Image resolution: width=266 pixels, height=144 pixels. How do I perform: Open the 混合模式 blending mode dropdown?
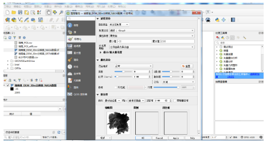click(x=133, y=66)
